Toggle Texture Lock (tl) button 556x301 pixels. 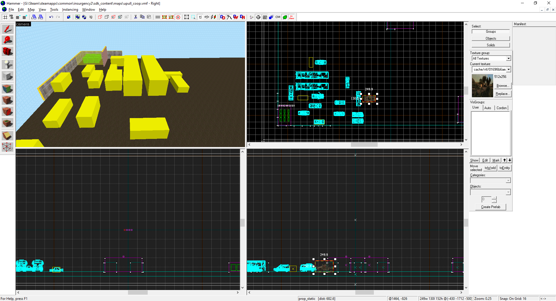pos(200,17)
